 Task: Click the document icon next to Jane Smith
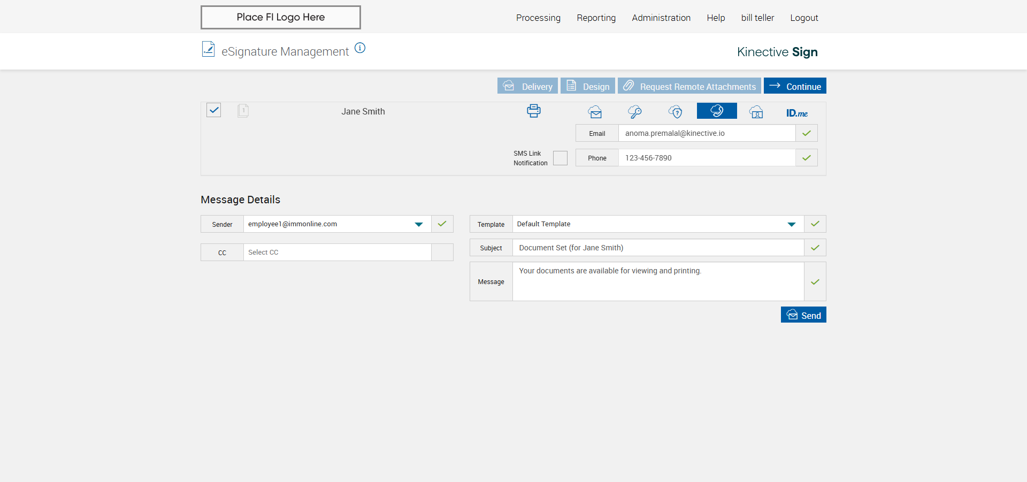pyautogui.click(x=243, y=111)
